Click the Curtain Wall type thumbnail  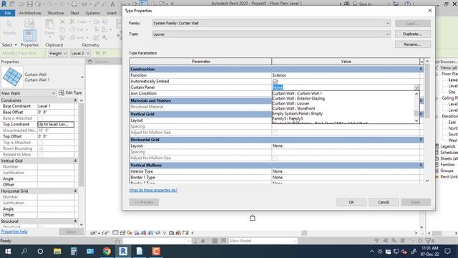[x=12, y=77]
